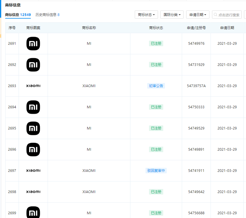Click the search magnifier icon
This screenshot has height=218, width=246.
pyautogui.click(x=216, y=15)
